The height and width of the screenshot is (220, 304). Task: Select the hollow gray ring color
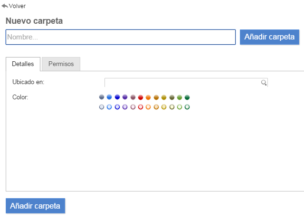[x=102, y=107]
